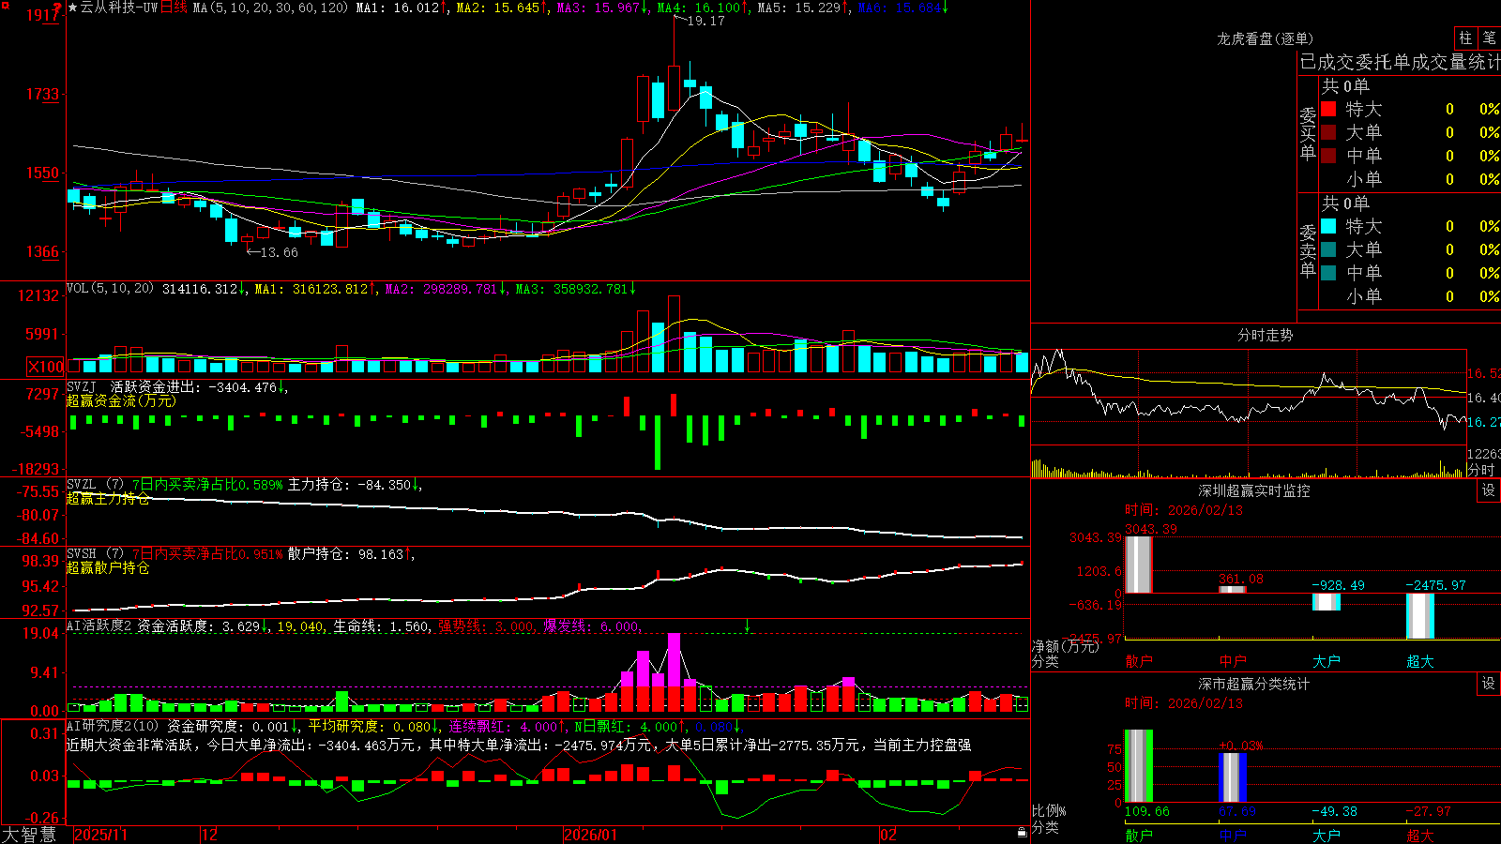The width and height of the screenshot is (1501, 844).
Task: Open 设 settings for 深圳超赢实时监控
Action: (1489, 490)
